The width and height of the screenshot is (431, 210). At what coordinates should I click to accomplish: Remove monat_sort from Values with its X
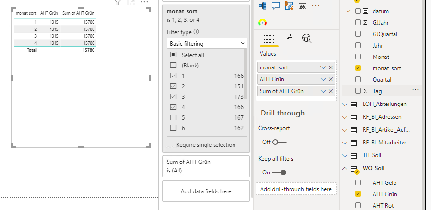pyautogui.click(x=331, y=67)
